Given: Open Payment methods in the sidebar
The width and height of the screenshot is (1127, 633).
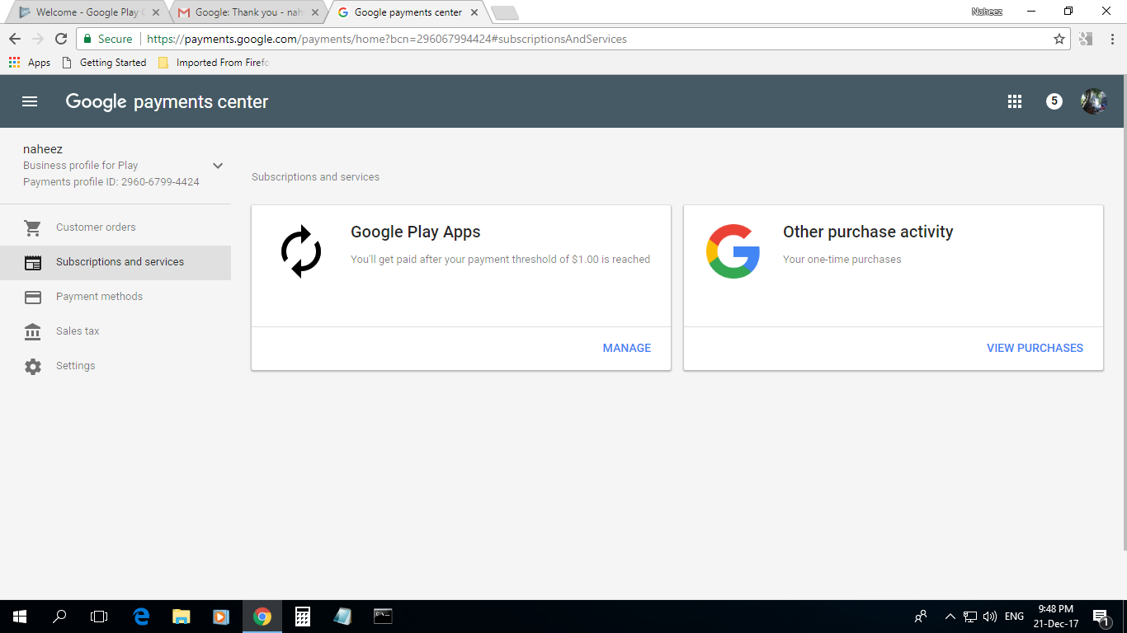Looking at the screenshot, I should [x=116, y=297].
